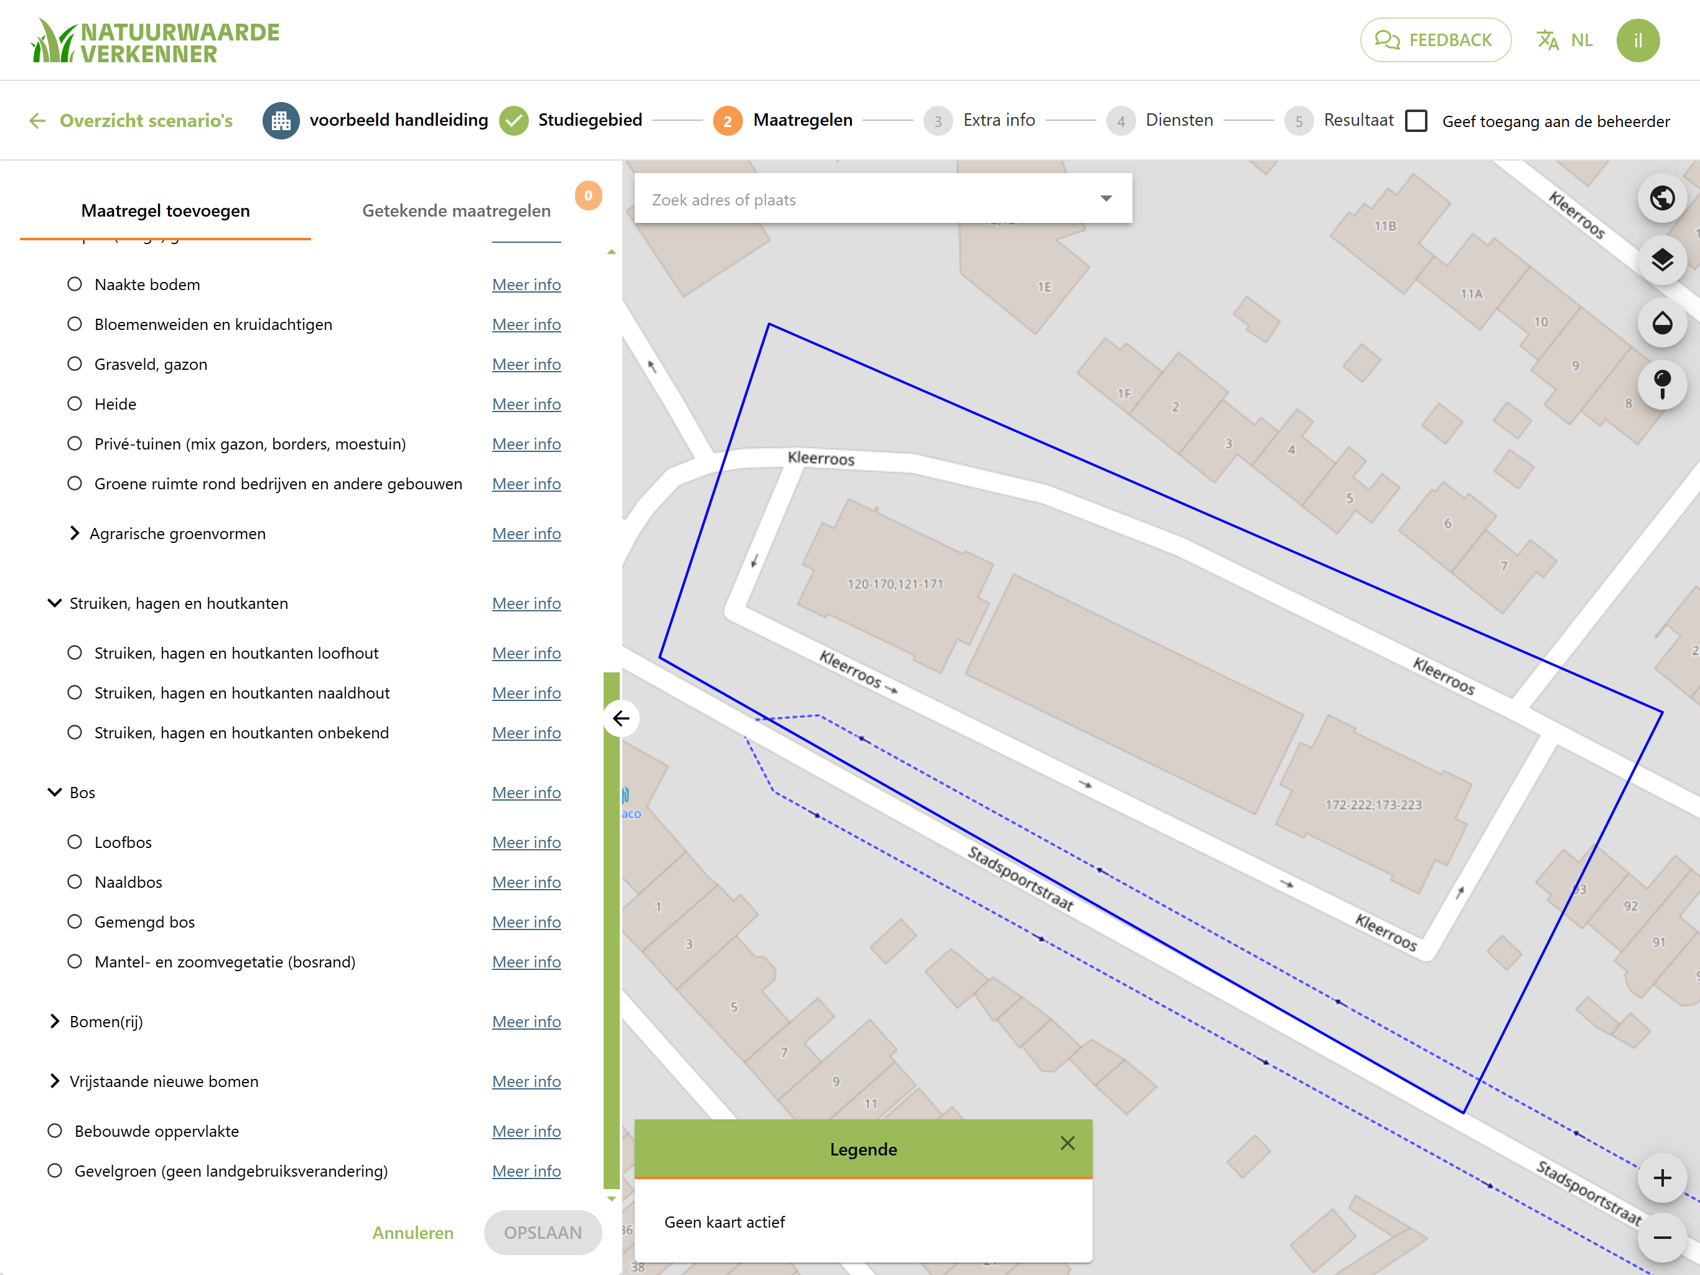Click the step 3 circle

pos(938,121)
